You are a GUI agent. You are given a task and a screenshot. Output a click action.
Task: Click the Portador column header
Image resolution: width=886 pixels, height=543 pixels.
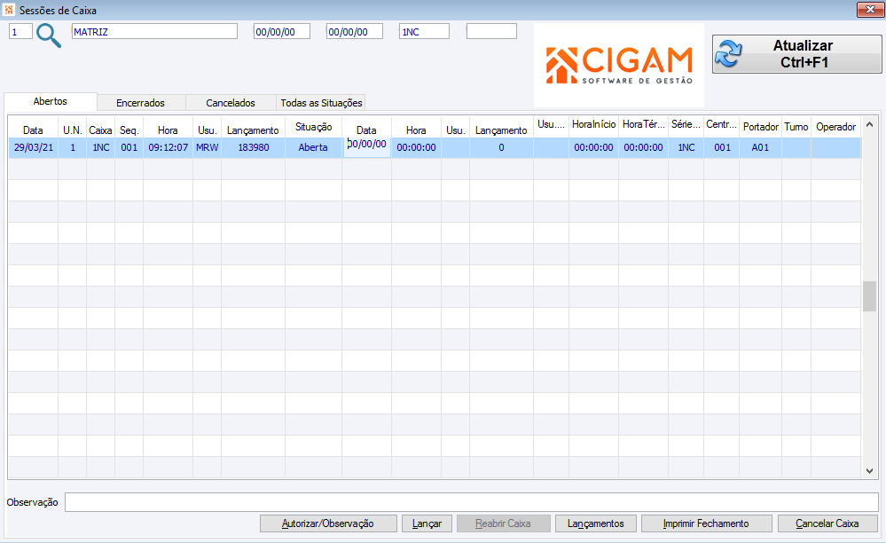click(761, 127)
